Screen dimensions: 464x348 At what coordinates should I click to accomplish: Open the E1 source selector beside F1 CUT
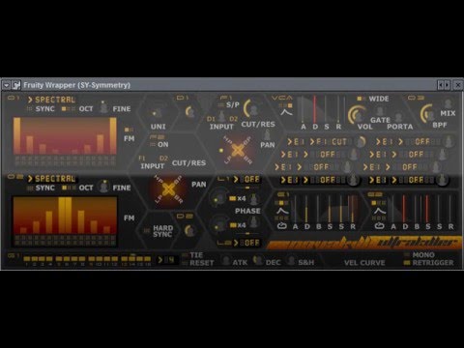coord(296,142)
